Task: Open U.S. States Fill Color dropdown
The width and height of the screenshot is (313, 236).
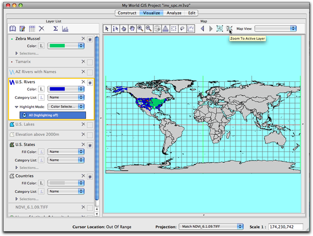Action: [x=66, y=152]
